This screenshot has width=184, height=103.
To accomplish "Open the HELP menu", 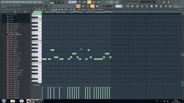I will (x=40, y=2).
